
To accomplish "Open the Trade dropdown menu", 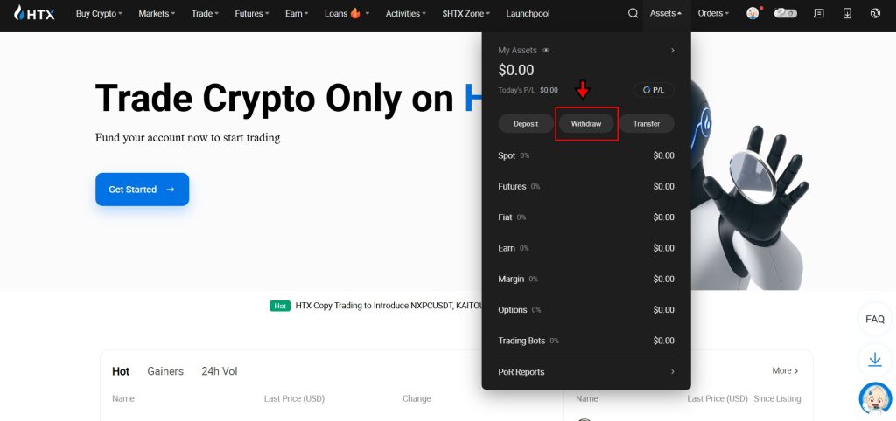I will click(205, 13).
